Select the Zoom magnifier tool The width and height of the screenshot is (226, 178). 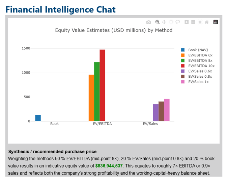(x=157, y=22)
